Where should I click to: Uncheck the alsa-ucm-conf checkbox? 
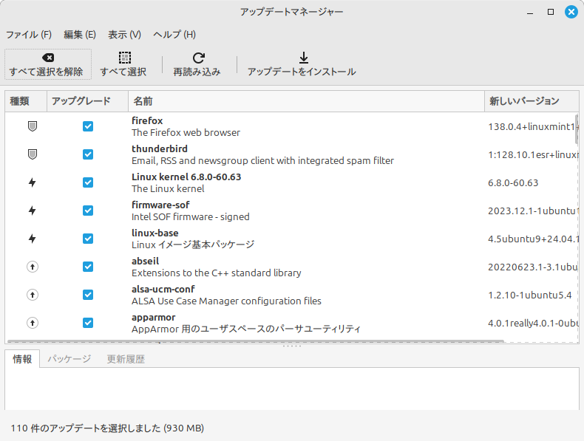(x=88, y=295)
